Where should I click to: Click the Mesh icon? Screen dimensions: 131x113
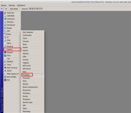(5, 34)
